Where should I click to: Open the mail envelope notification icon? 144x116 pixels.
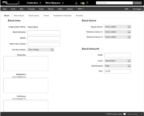click(x=82, y=3)
